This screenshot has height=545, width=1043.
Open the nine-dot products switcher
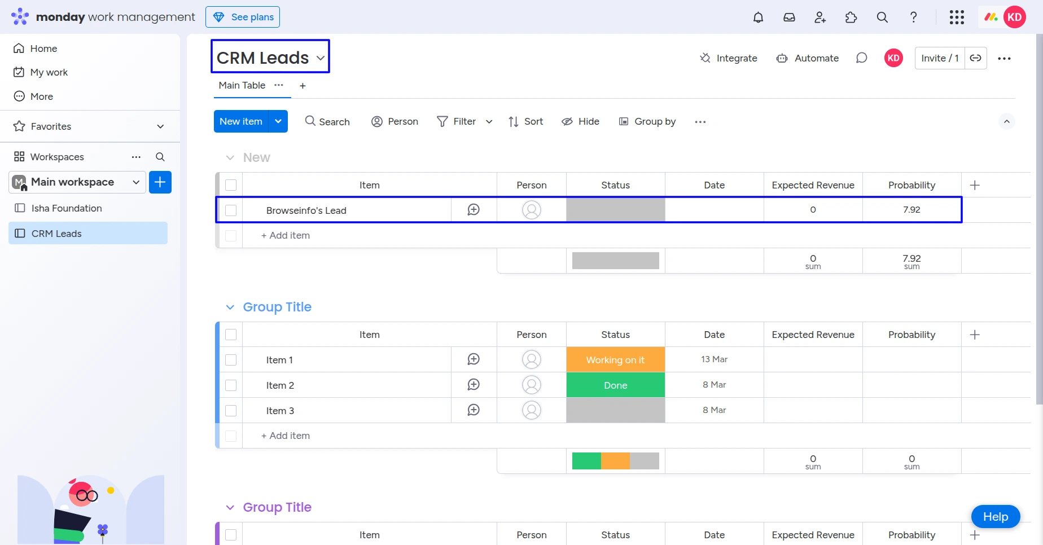point(957,17)
